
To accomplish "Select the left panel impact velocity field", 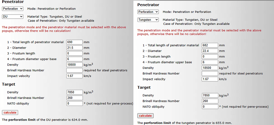I will [75, 76].
